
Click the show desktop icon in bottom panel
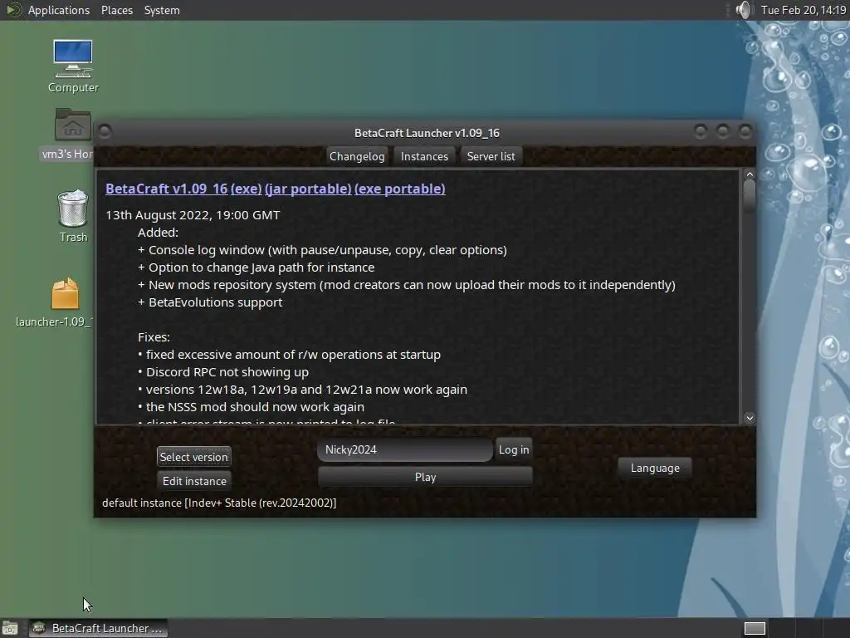(10, 628)
